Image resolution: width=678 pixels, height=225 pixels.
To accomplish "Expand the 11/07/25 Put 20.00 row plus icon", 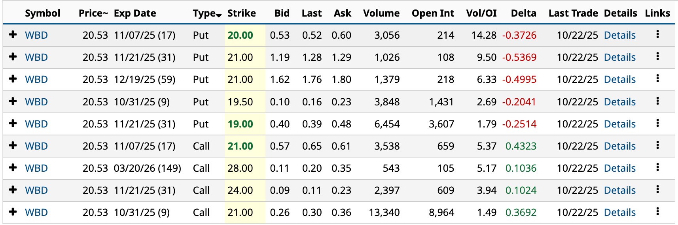I will coord(13,35).
